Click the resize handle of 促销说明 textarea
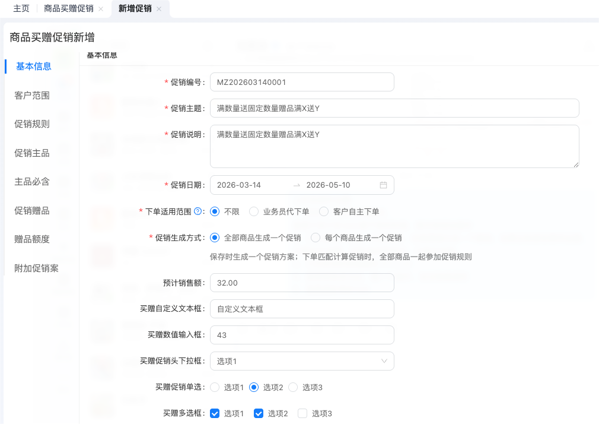This screenshot has height=424, width=599. pos(576,164)
